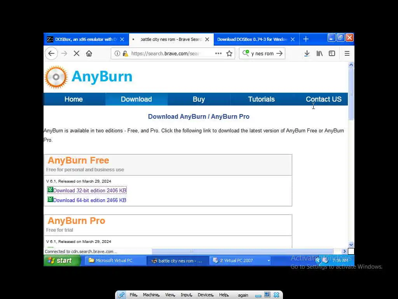This screenshot has width=398, height=299.
Task: Open the Firefox hamburger menu
Action: click(x=347, y=53)
